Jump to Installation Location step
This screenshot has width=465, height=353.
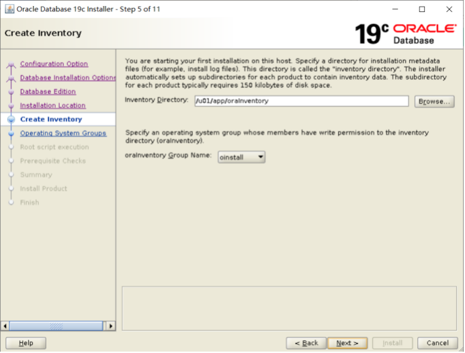pos(53,105)
